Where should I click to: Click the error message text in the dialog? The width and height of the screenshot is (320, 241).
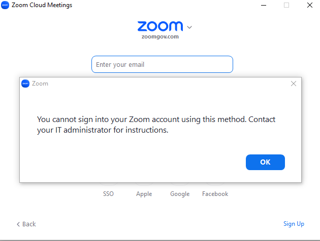(x=159, y=125)
